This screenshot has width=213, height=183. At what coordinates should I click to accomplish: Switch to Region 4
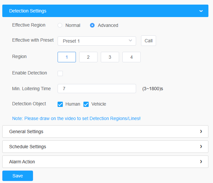click(x=132, y=57)
